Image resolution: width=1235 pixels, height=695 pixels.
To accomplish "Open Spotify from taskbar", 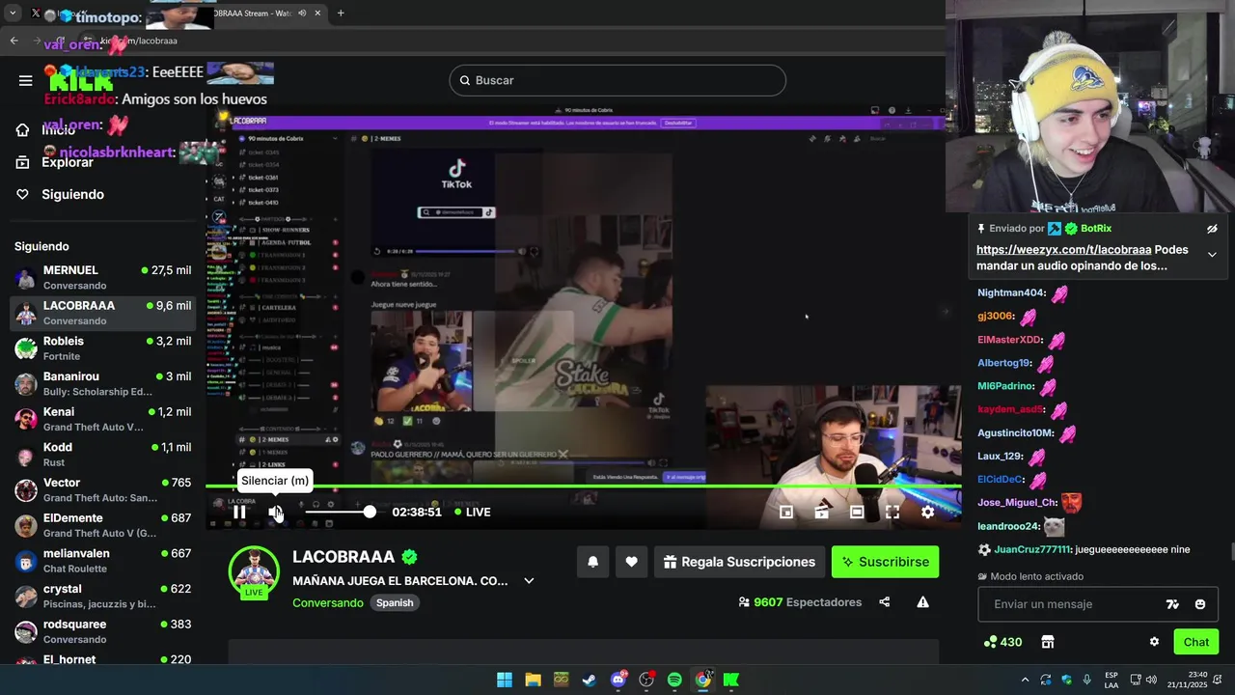I will point(674,680).
